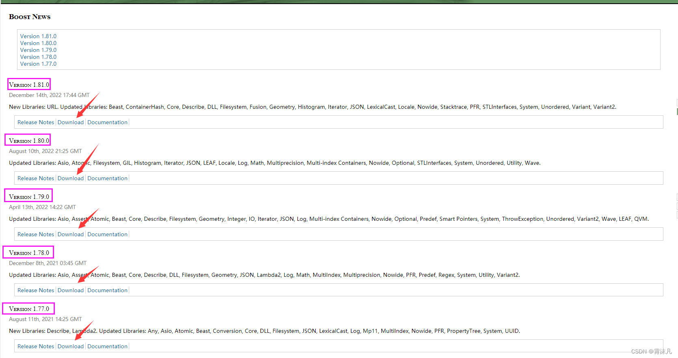Open Documentation for Version 1.81.0

(107, 122)
